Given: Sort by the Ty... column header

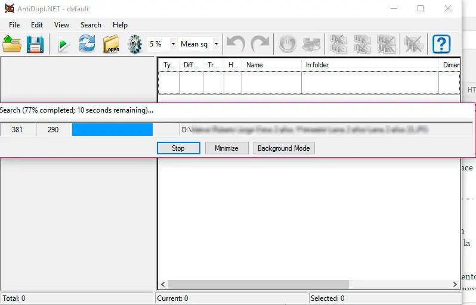Looking at the screenshot, I should point(169,65).
